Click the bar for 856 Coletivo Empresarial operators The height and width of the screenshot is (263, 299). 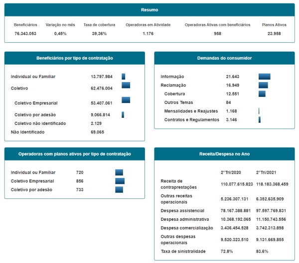[x=120, y=181]
